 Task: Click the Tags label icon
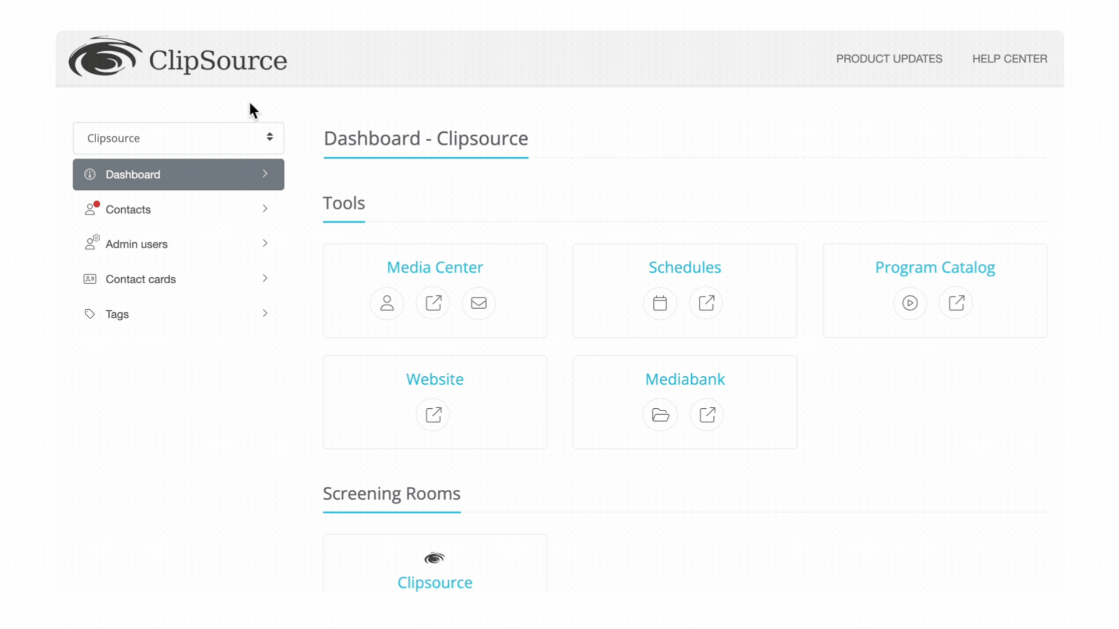90,314
